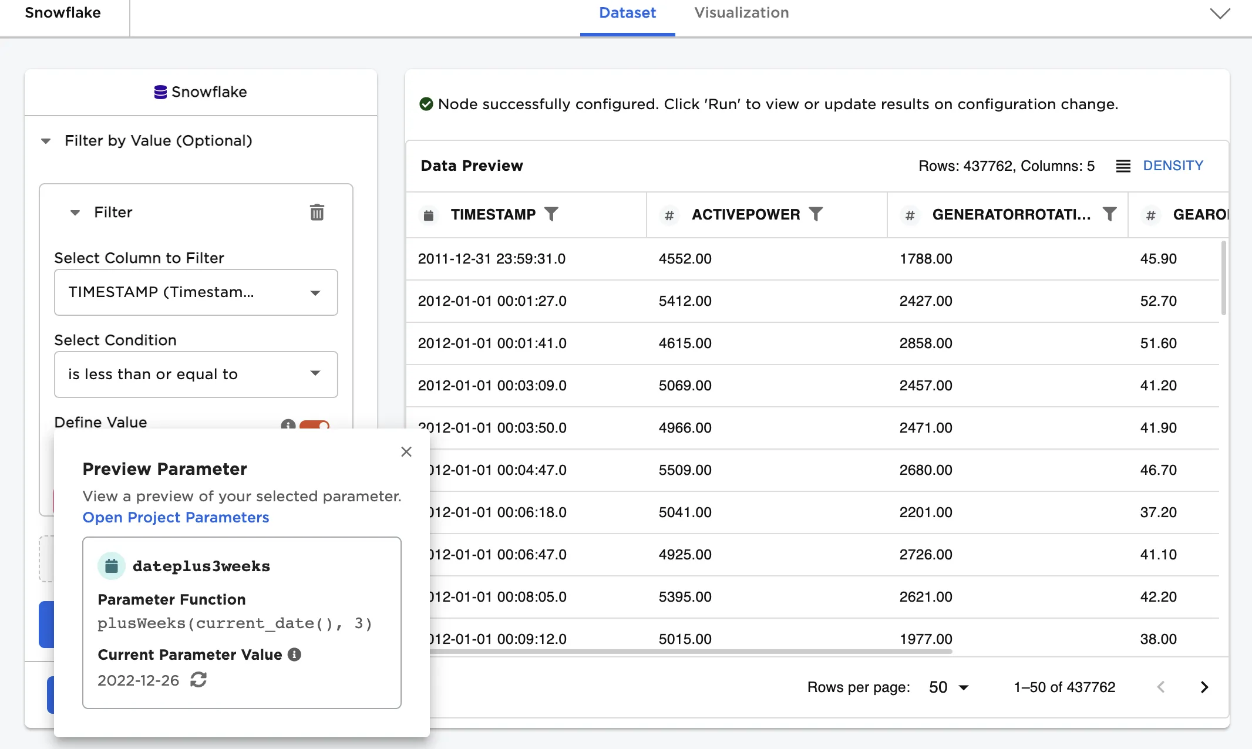The image size is (1252, 749).
Task: Switch to the Visualization tab
Action: click(x=741, y=13)
